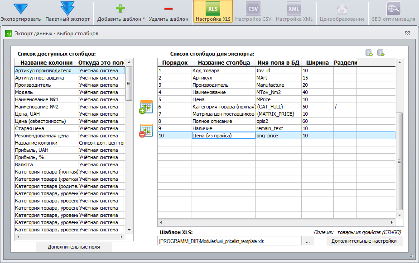Viewport: 419px width, 263px height.
Task: Click 'Список доп. цен то' cell
Action: 101,143
